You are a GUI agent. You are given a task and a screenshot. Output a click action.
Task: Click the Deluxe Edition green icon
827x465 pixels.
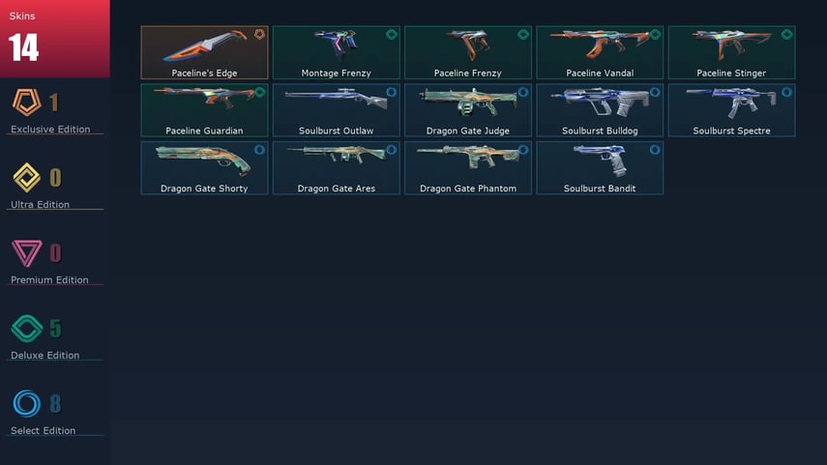tap(26, 329)
